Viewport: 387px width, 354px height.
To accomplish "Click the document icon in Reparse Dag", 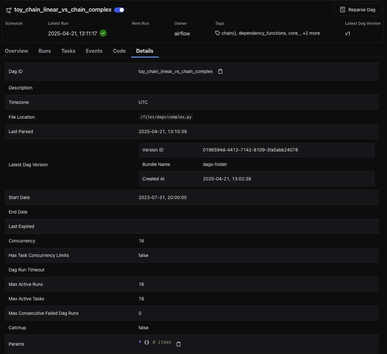I will [343, 10].
